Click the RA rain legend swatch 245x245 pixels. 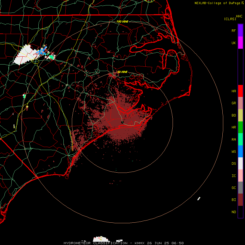tap(240, 139)
